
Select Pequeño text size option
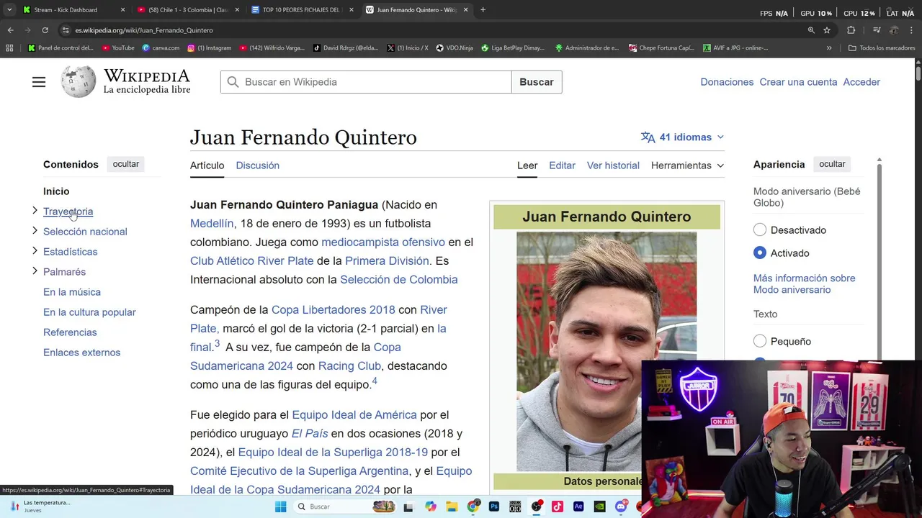point(760,341)
